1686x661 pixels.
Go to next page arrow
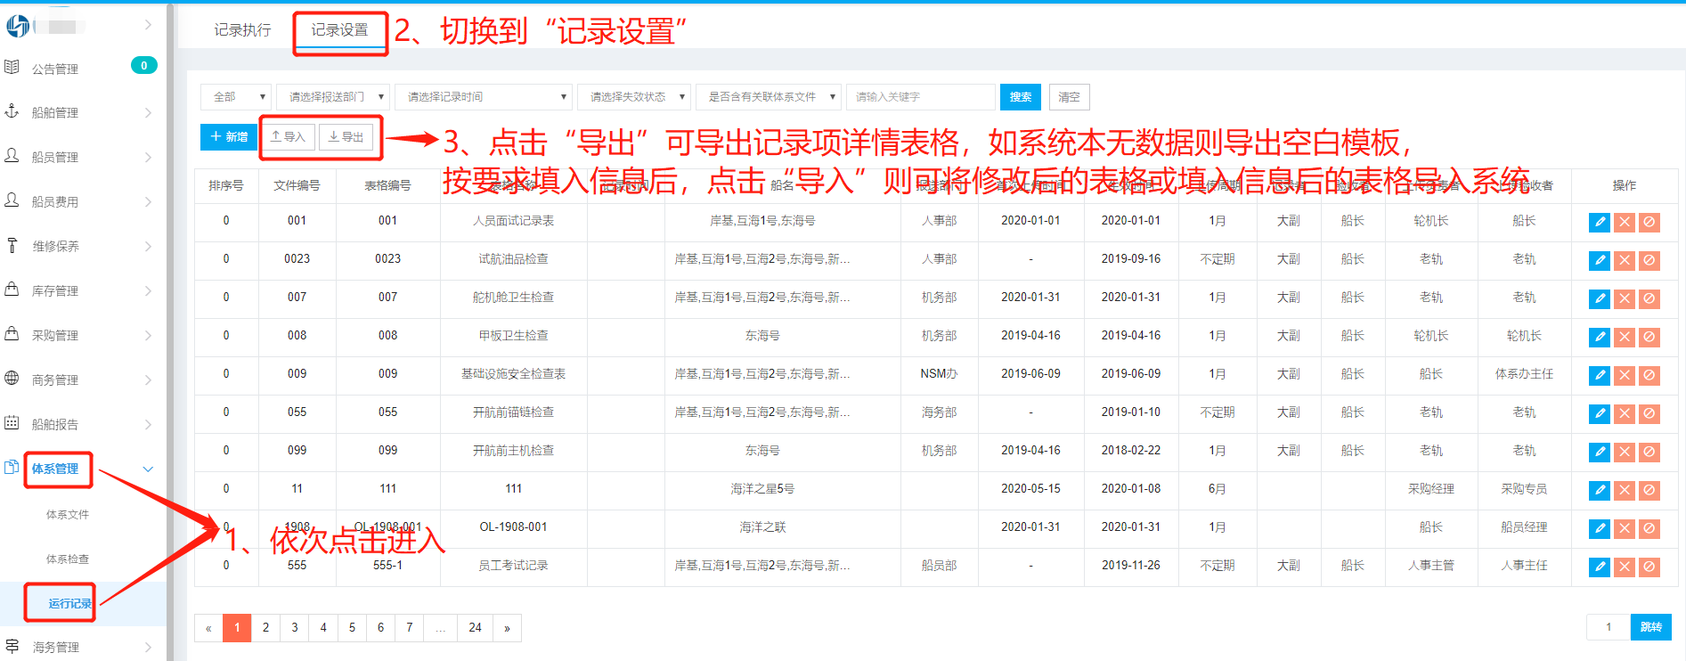[507, 628]
